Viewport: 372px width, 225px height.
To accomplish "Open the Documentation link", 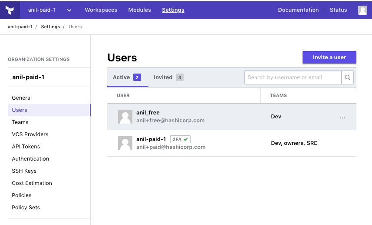I will click(298, 10).
